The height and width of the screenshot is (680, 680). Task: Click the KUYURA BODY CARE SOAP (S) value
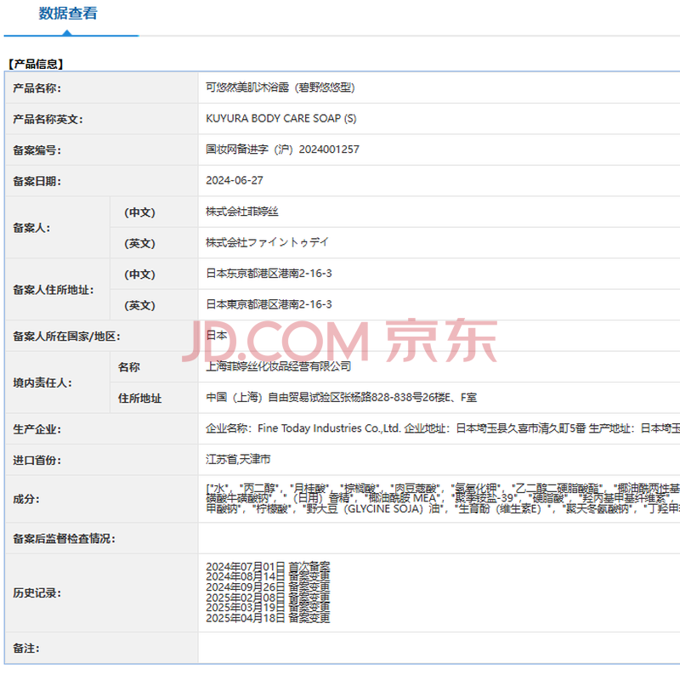tap(281, 119)
